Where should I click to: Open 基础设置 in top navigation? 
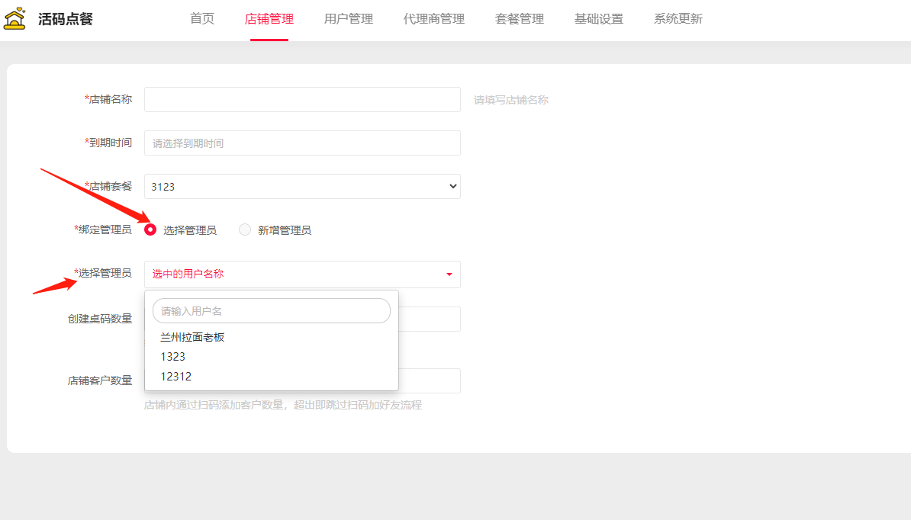pyautogui.click(x=598, y=19)
